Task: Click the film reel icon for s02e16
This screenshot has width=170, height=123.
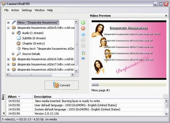Action: 14,59
